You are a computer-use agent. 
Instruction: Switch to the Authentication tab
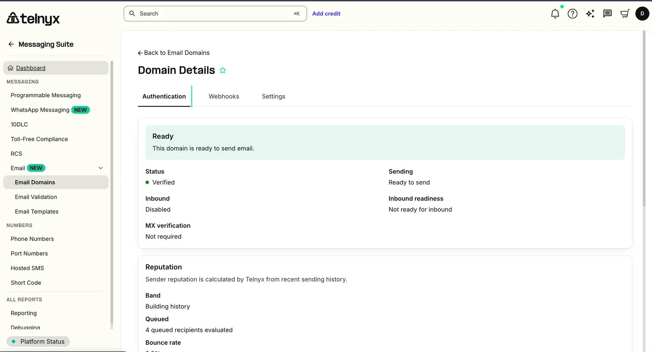pyautogui.click(x=164, y=97)
